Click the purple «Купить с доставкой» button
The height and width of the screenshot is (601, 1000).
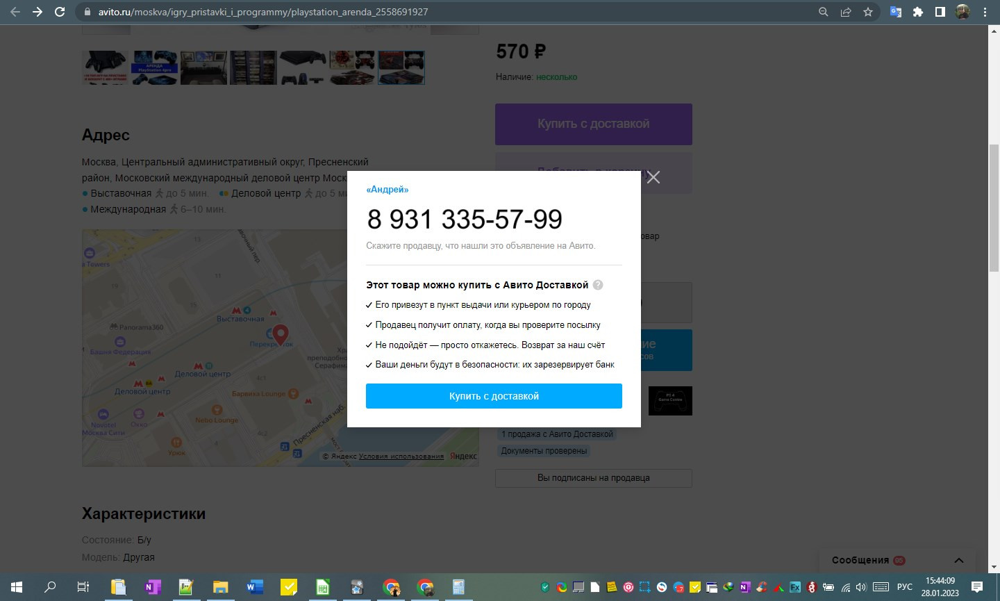(x=594, y=124)
